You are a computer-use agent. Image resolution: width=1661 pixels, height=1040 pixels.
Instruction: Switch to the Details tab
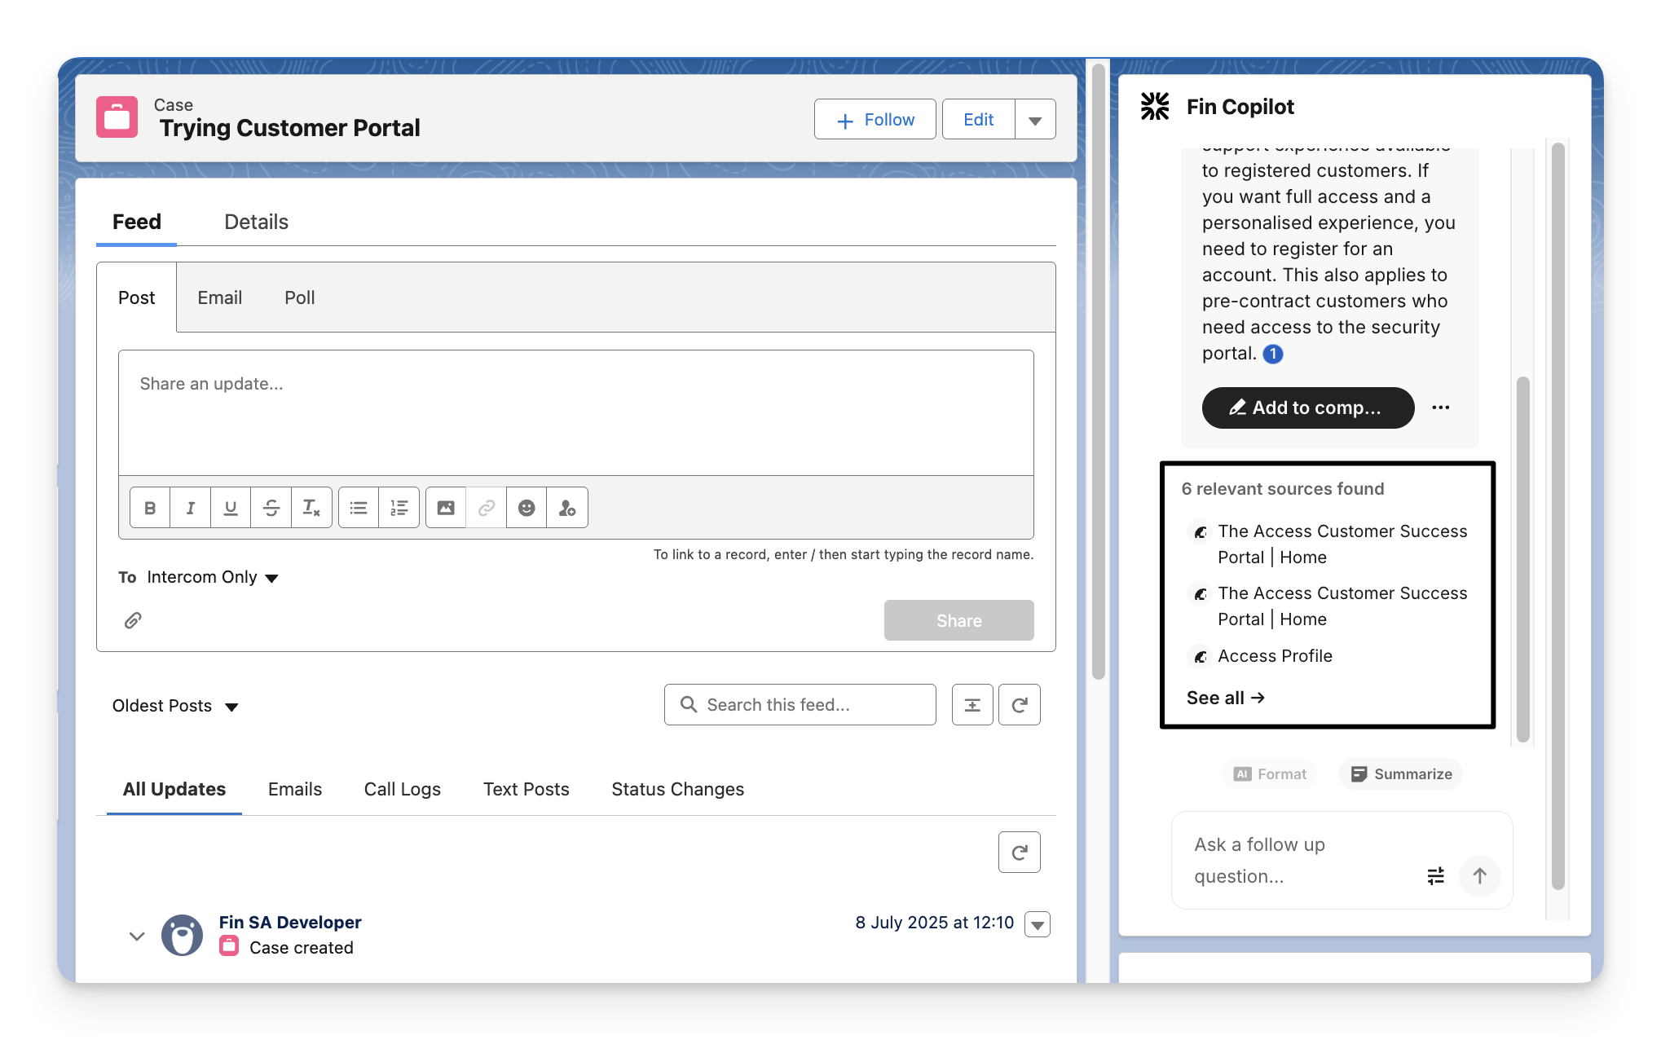pos(256,222)
